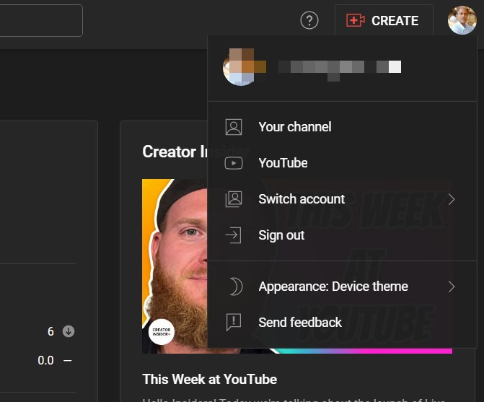Screen dimensions: 484x402
Task: Click the dash indicator next to 0.0
Action: 68,360
